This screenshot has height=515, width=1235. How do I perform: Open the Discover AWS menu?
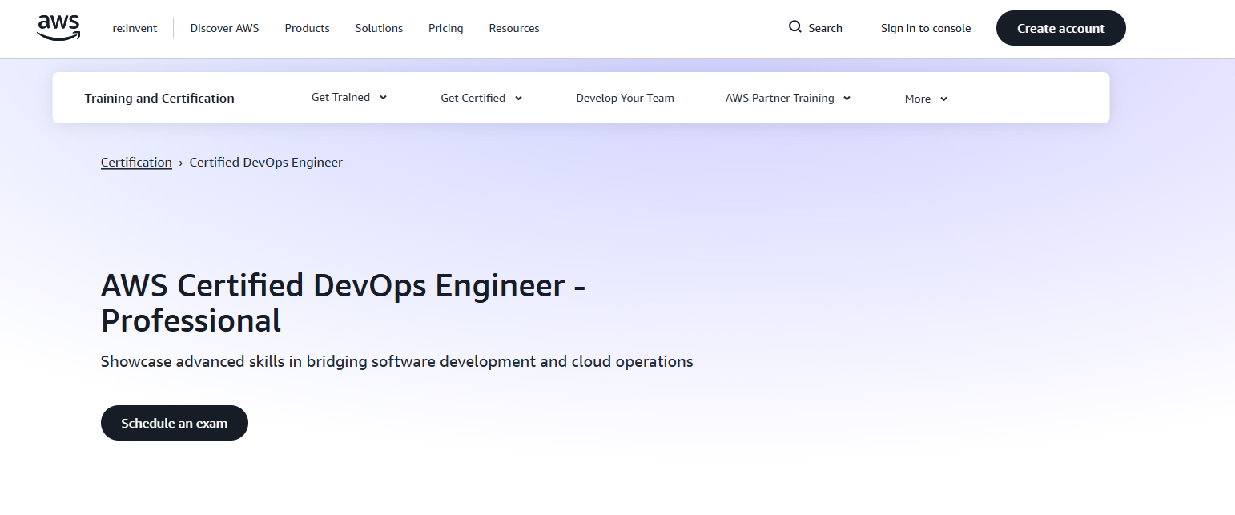(224, 28)
